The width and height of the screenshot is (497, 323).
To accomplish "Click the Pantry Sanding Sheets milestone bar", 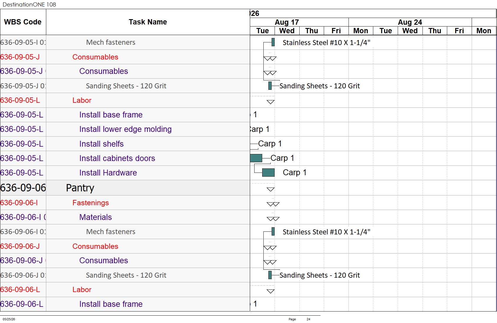I will pyautogui.click(x=270, y=275).
